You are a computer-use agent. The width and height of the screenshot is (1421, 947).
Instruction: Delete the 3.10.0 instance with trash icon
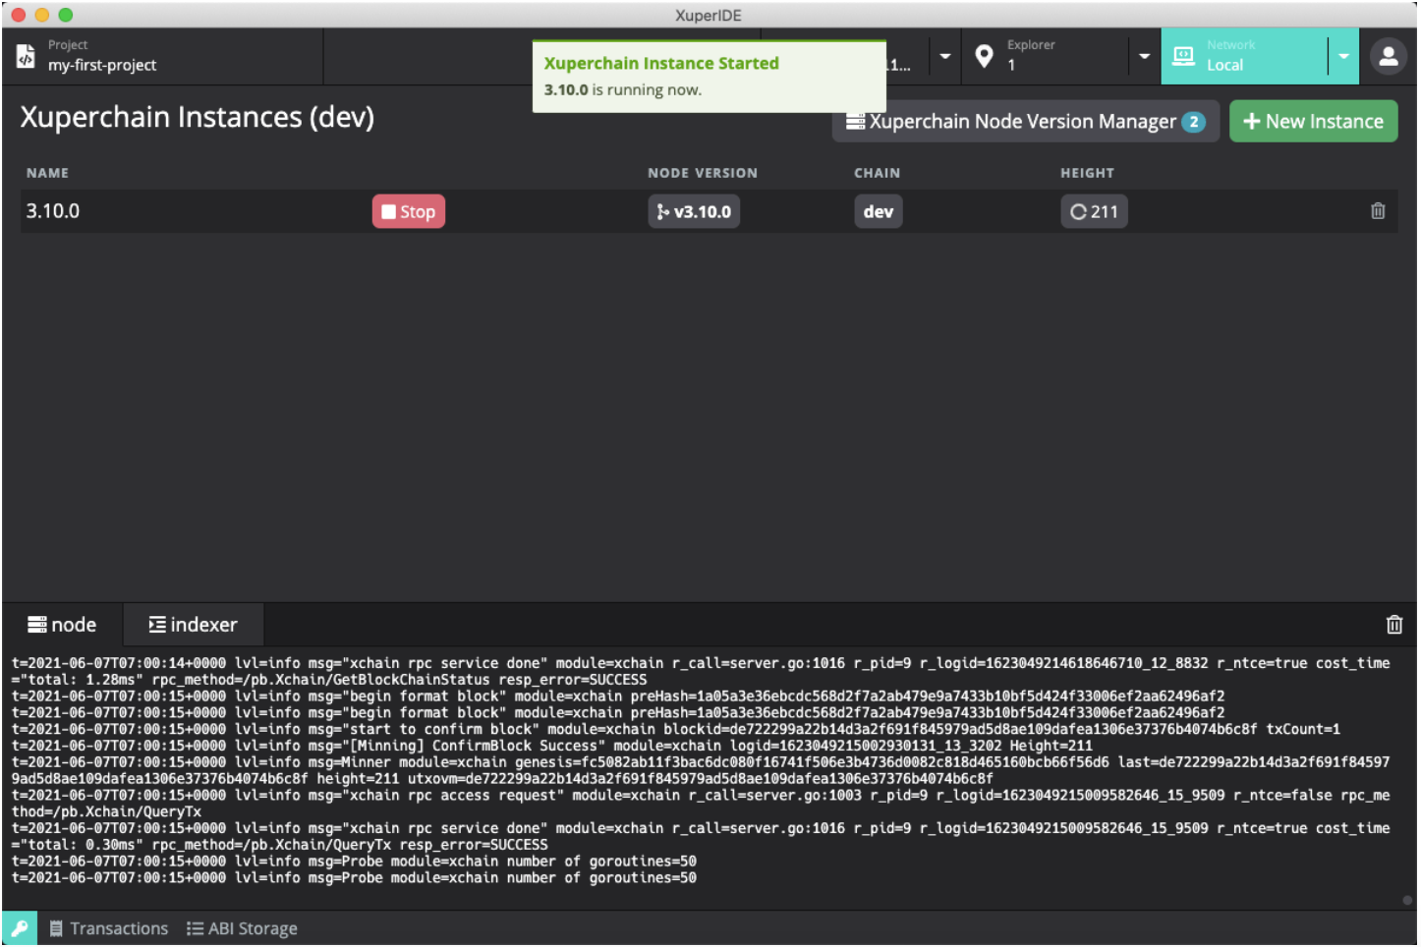pos(1378,211)
